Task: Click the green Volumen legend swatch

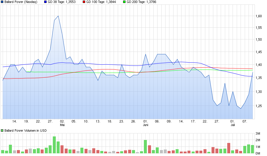Action: (2, 130)
